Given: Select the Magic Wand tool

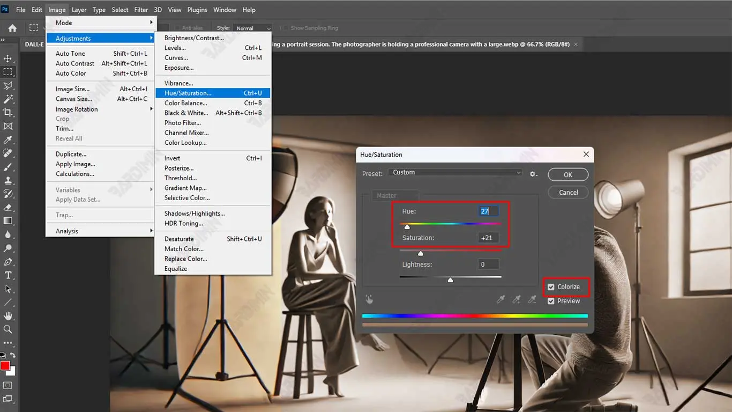Looking at the screenshot, I should (x=8, y=99).
